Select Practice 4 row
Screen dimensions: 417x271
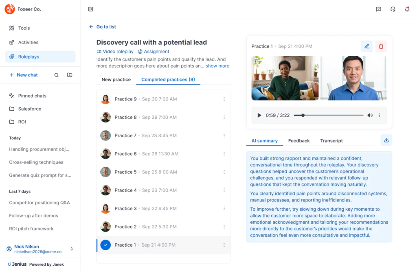pyautogui.click(x=164, y=190)
